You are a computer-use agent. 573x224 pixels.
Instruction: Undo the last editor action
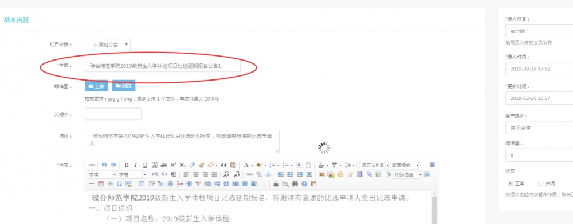pyautogui.click(x=104, y=165)
